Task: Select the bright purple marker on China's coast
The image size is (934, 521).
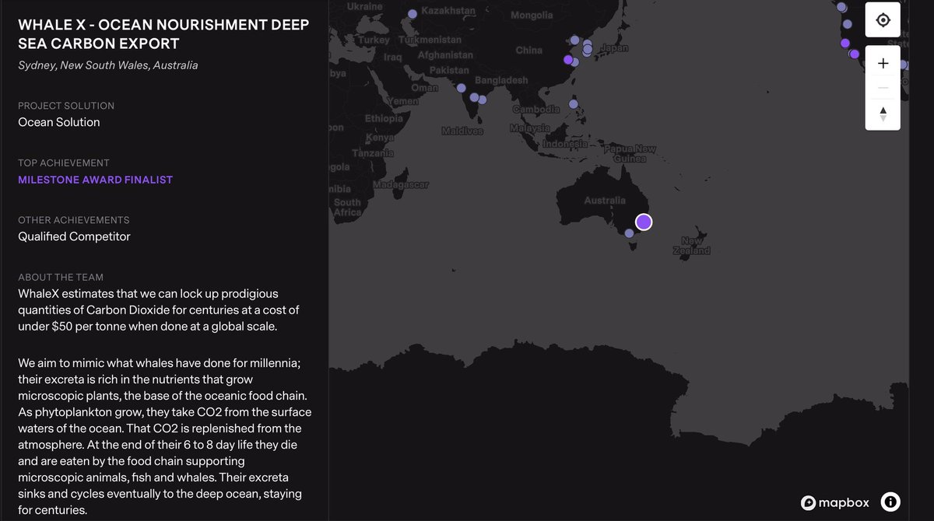Action: point(568,59)
